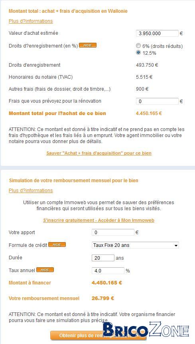Select the 6% droits réduits radio button
195x344 pixels.
coord(138,46)
